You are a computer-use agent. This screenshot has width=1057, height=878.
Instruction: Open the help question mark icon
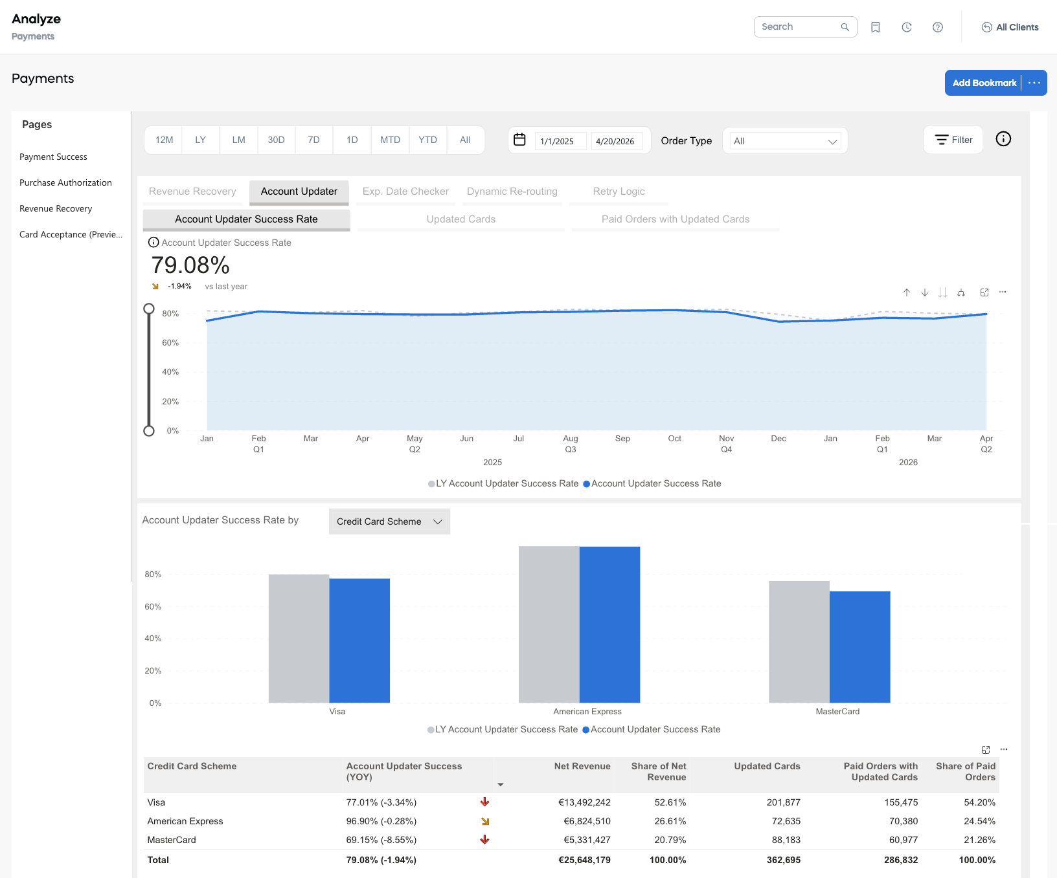tap(938, 27)
